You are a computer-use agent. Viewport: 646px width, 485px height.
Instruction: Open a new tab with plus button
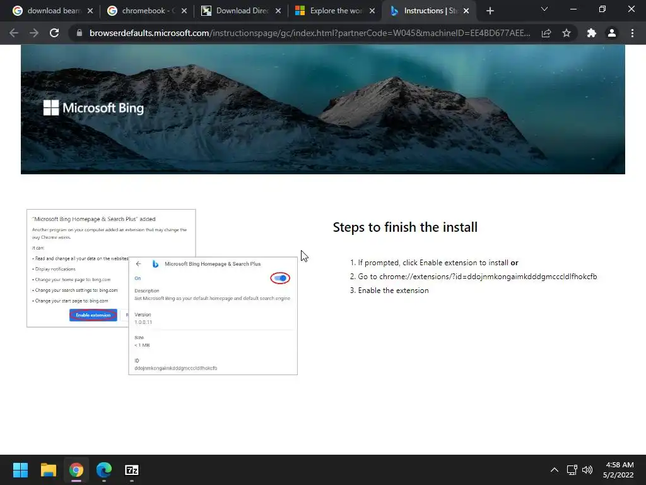tap(490, 11)
